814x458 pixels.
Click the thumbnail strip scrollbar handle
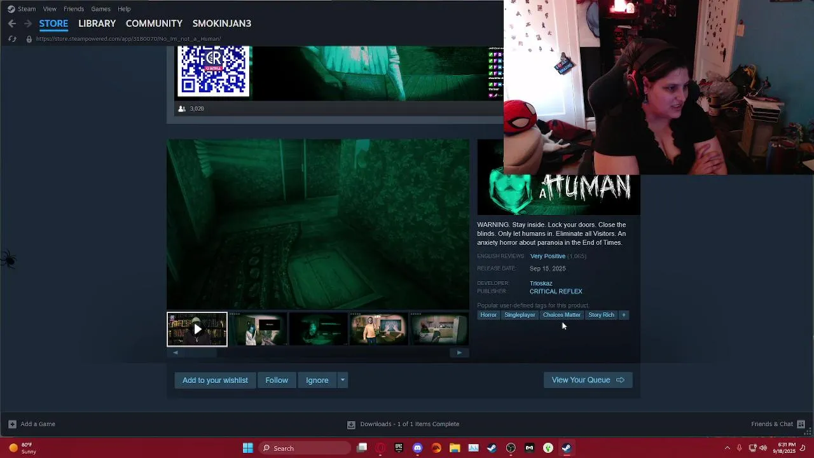(200, 352)
